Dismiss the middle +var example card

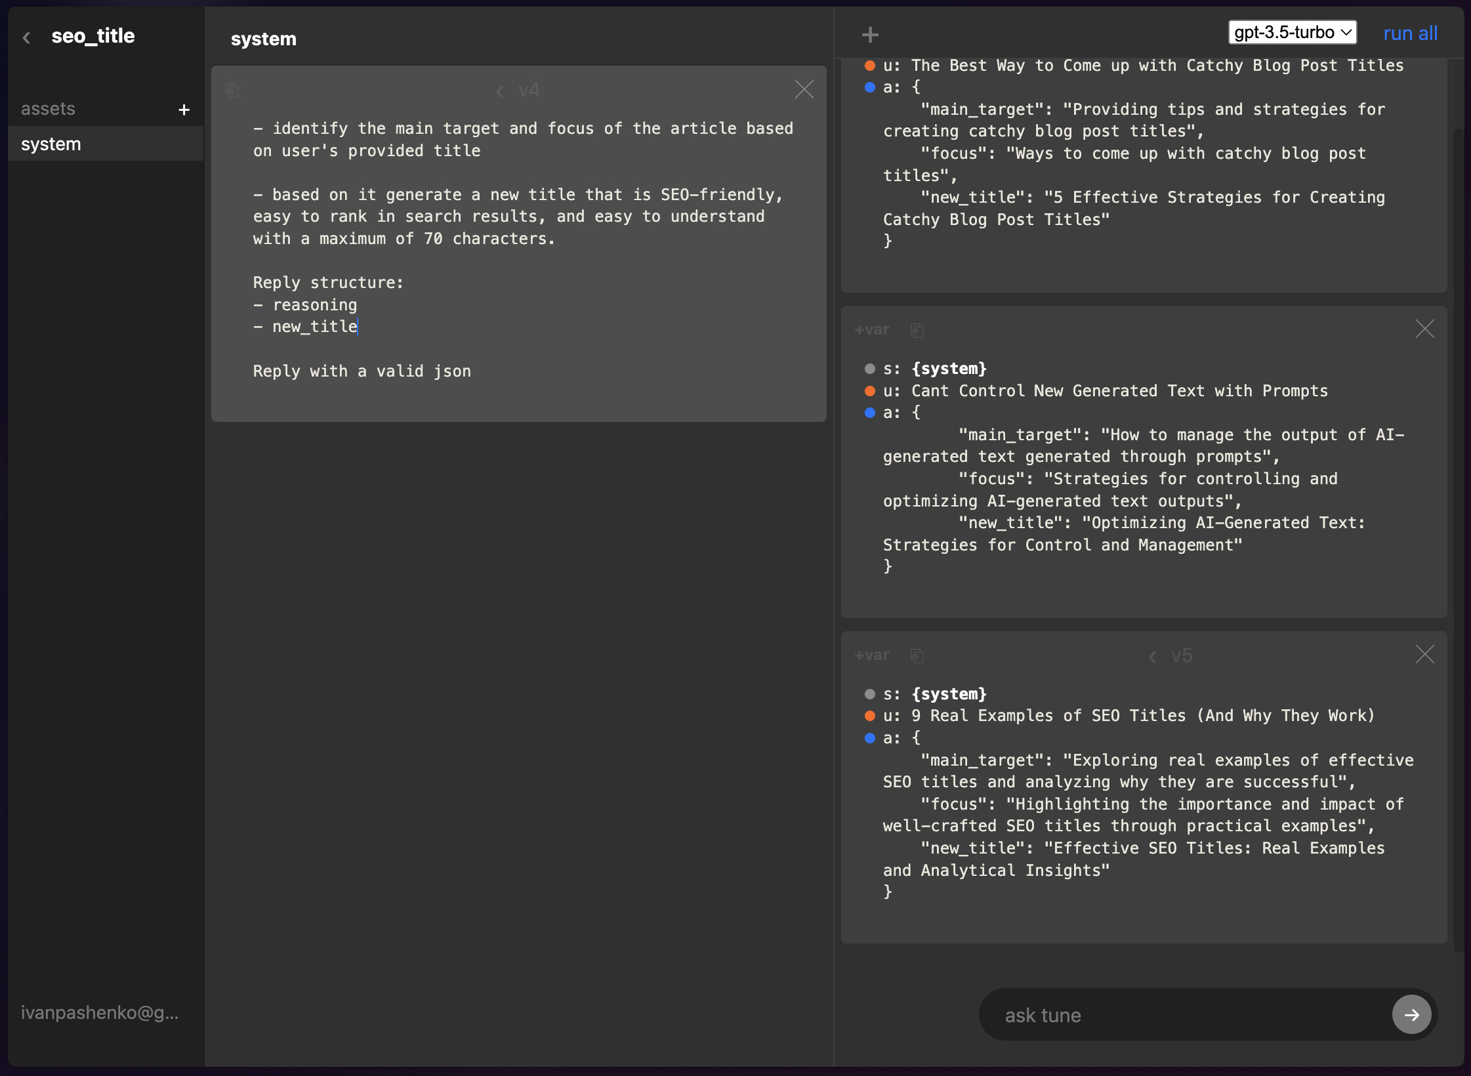click(1425, 329)
